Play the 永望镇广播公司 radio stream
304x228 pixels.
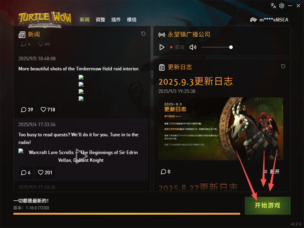point(162,47)
